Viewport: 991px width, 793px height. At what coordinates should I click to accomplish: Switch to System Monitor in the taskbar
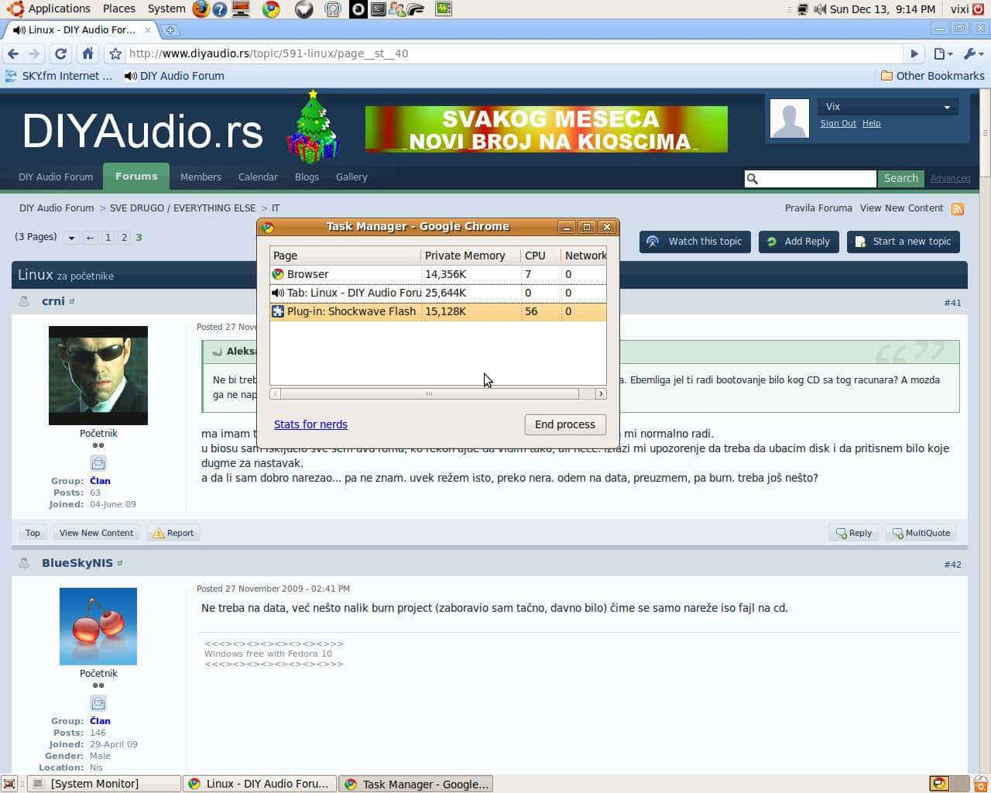(x=102, y=784)
